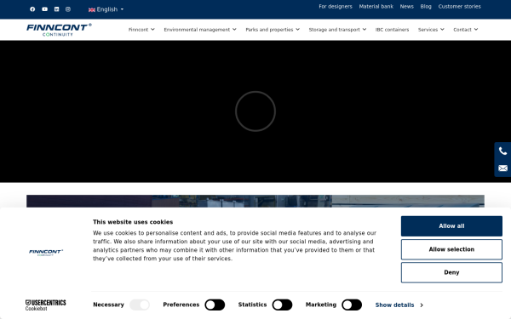
Task: Click the Finncont logo in cookie banner
Action: click(x=46, y=253)
